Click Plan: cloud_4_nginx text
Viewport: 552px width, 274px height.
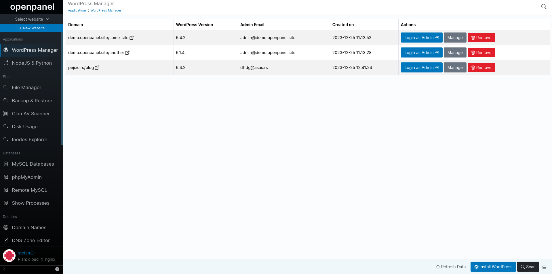tap(37, 259)
